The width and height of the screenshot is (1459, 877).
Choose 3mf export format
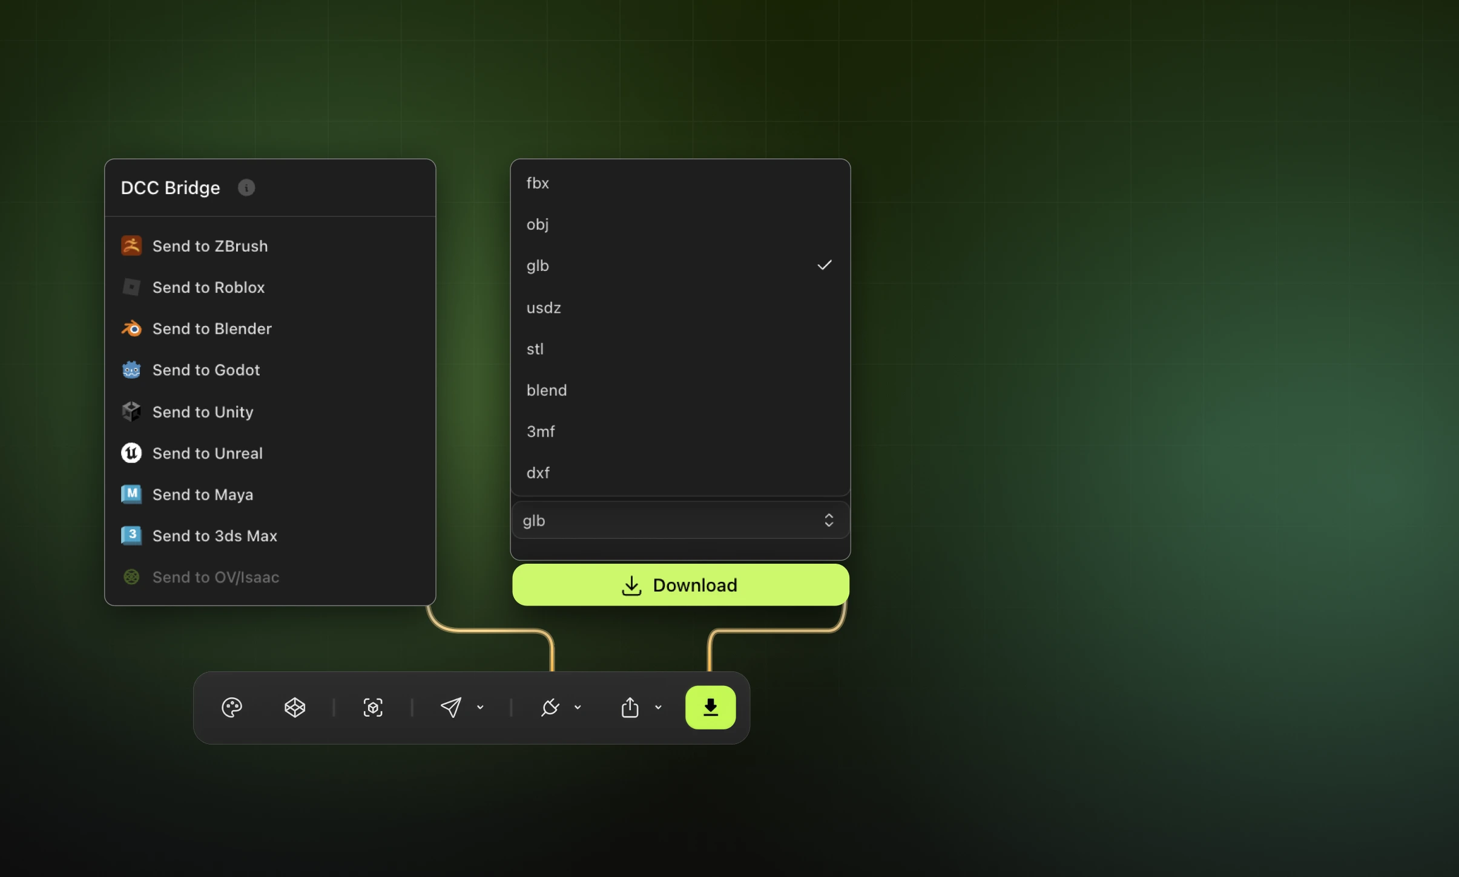pyautogui.click(x=680, y=431)
